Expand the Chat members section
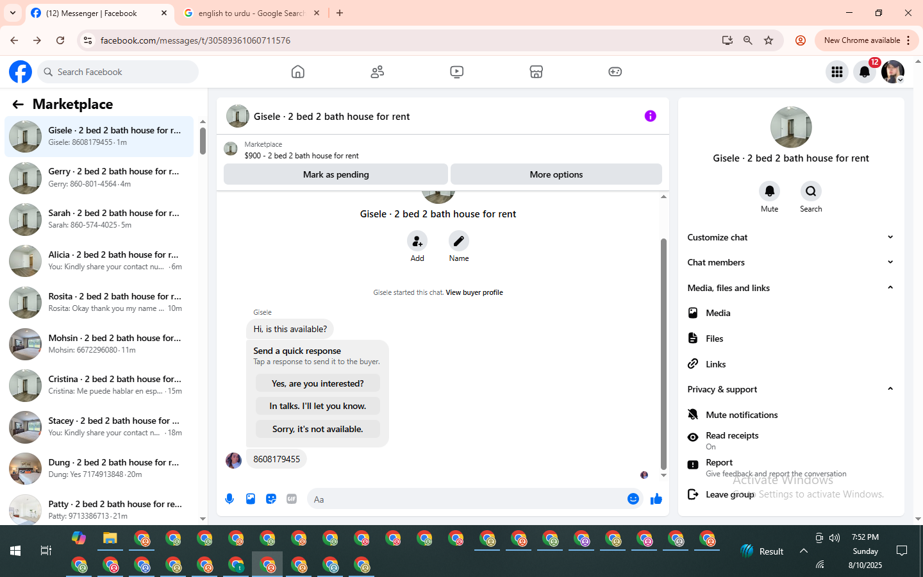This screenshot has height=577, width=923. 791,262
